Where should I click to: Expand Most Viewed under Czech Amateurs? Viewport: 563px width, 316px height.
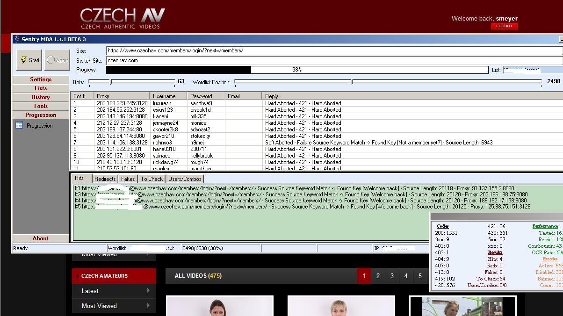point(114,306)
